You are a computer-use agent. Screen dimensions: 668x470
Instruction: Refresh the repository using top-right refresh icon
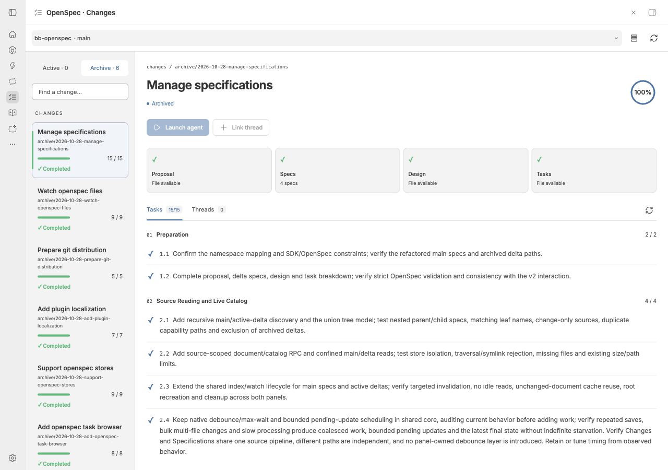[654, 38]
